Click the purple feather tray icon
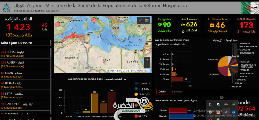The height and width of the screenshot is (120, 259). click(226, 112)
